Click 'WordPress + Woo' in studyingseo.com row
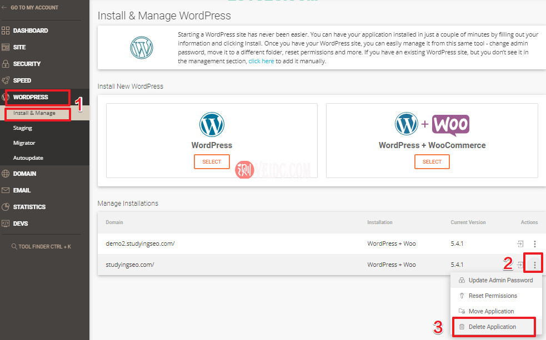Screen dimensions: 546x340 (392, 265)
